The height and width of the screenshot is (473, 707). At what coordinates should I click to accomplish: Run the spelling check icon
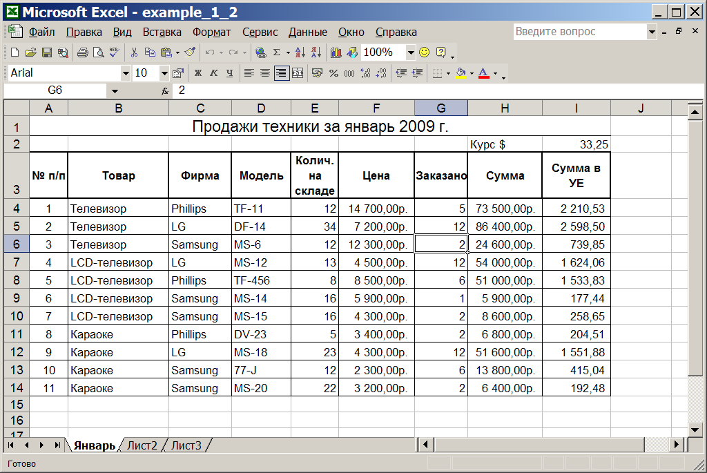[x=114, y=52]
